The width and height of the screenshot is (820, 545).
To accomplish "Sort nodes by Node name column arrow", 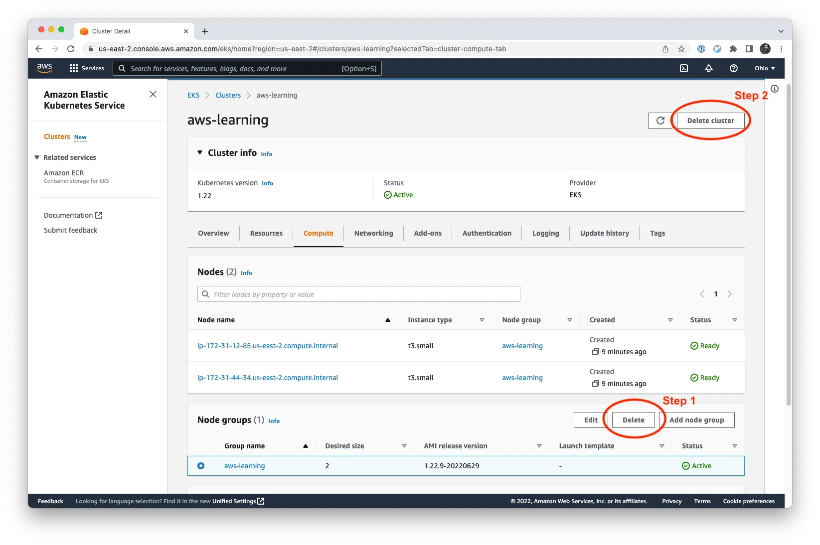I will coord(387,320).
